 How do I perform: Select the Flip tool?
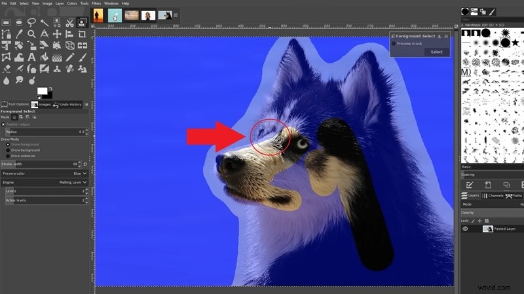[x=82, y=45]
